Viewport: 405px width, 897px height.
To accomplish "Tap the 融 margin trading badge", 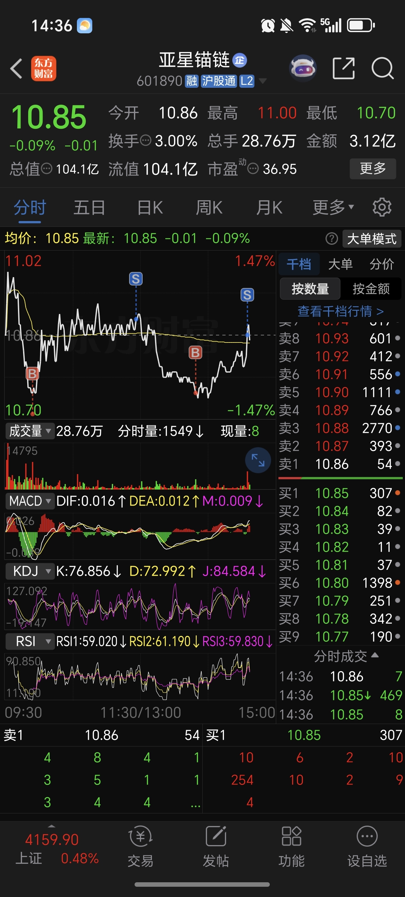I will tap(192, 81).
